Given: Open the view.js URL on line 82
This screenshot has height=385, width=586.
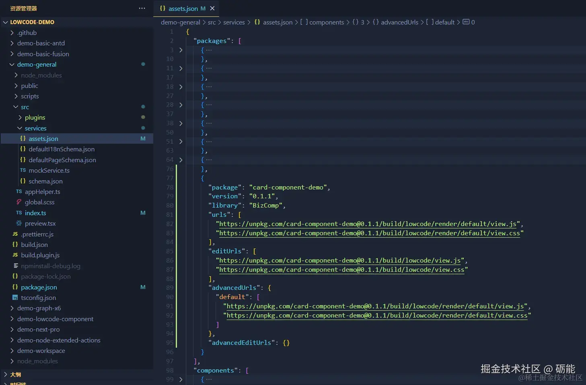Looking at the screenshot, I should tap(368, 224).
